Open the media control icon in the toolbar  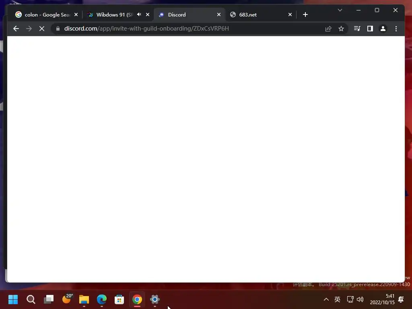click(x=357, y=29)
